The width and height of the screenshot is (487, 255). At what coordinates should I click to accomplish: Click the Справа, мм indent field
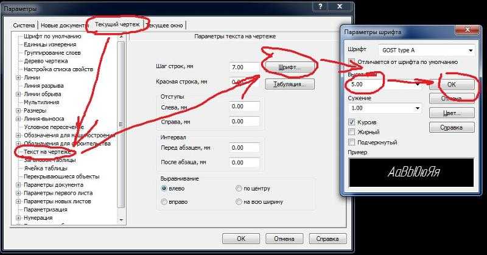click(244, 122)
